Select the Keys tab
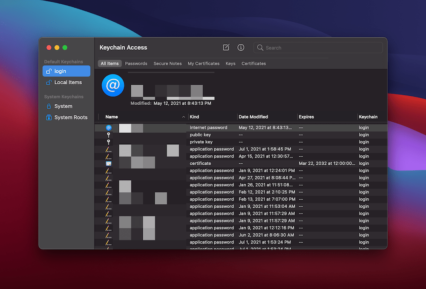Image resolution: width=426 pixels, height=289 pixels. pos(230,63)
